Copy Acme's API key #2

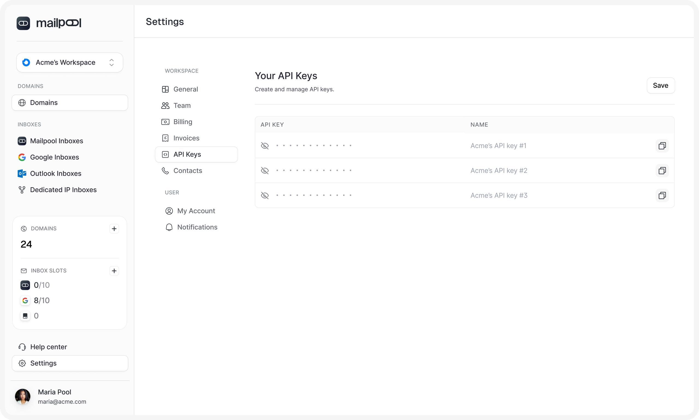coord(662,171)
